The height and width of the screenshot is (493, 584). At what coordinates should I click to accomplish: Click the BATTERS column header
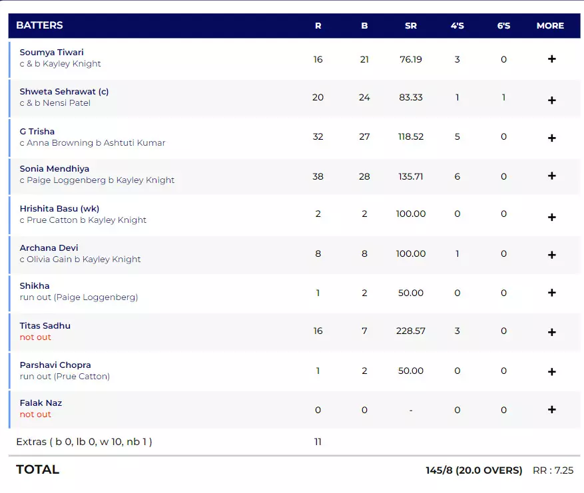tap(39, 25)
